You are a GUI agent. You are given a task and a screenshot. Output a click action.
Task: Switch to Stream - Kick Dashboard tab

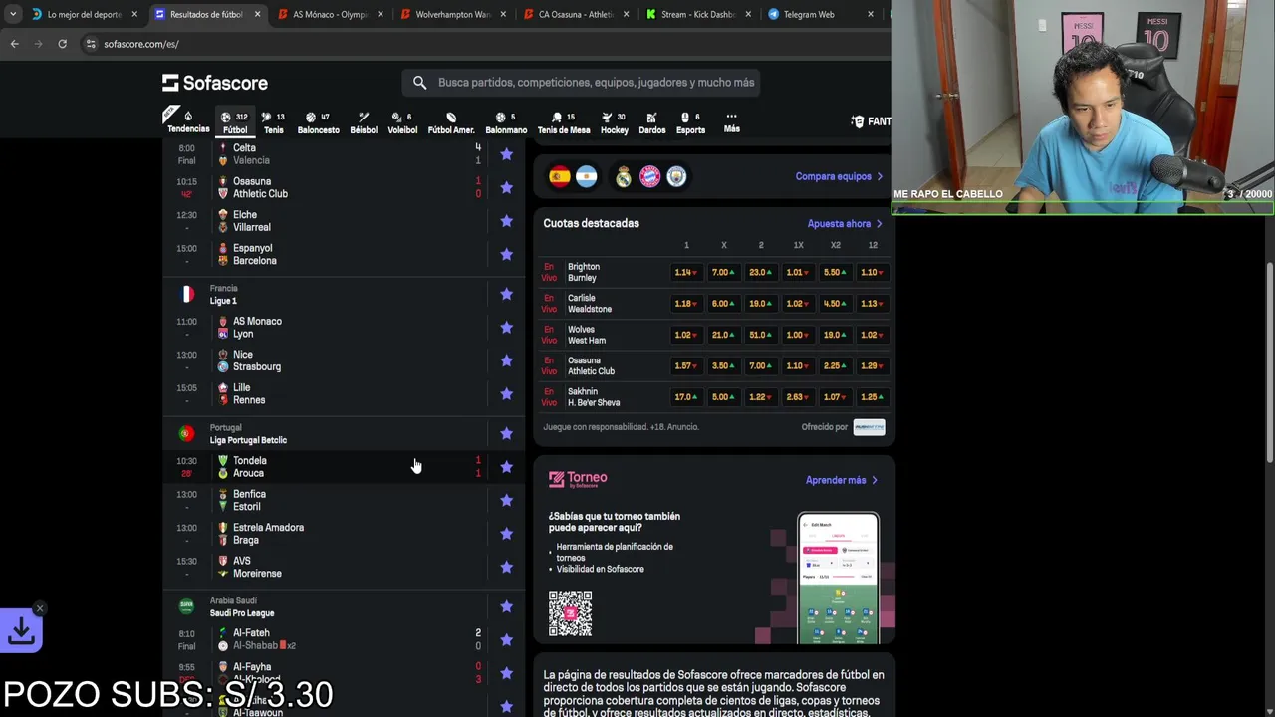pyautogui.click(x=697, y=14)
